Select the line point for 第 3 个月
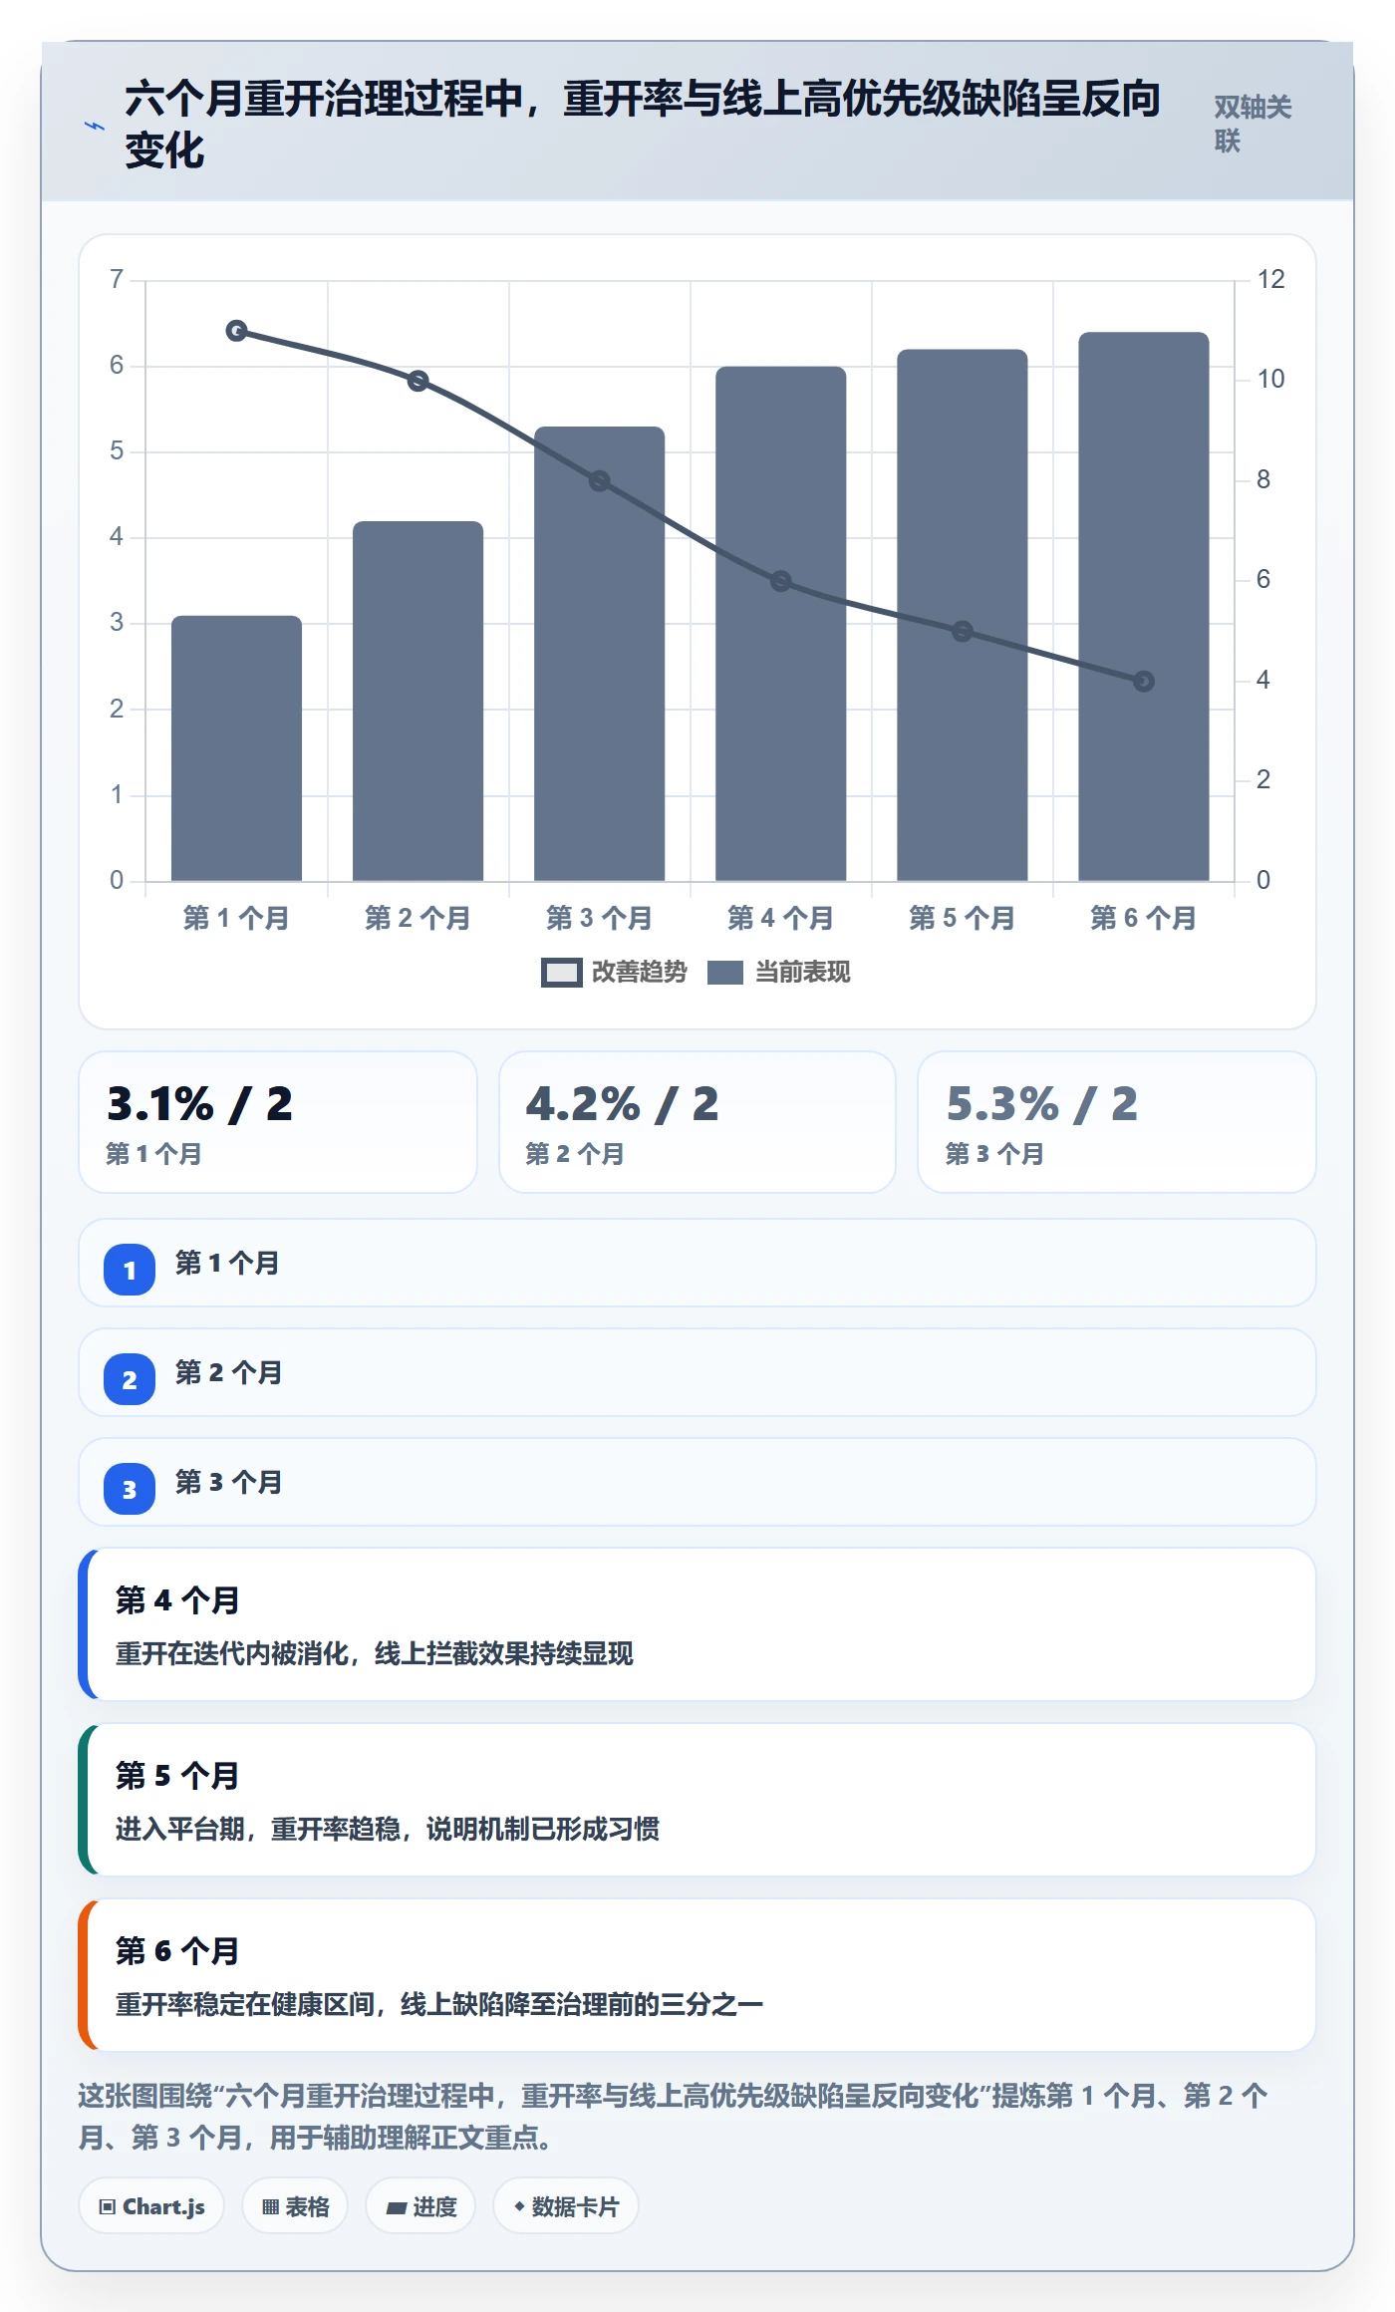The image size is (1395, 2312). pyautogui.click(x=599, y=481)
